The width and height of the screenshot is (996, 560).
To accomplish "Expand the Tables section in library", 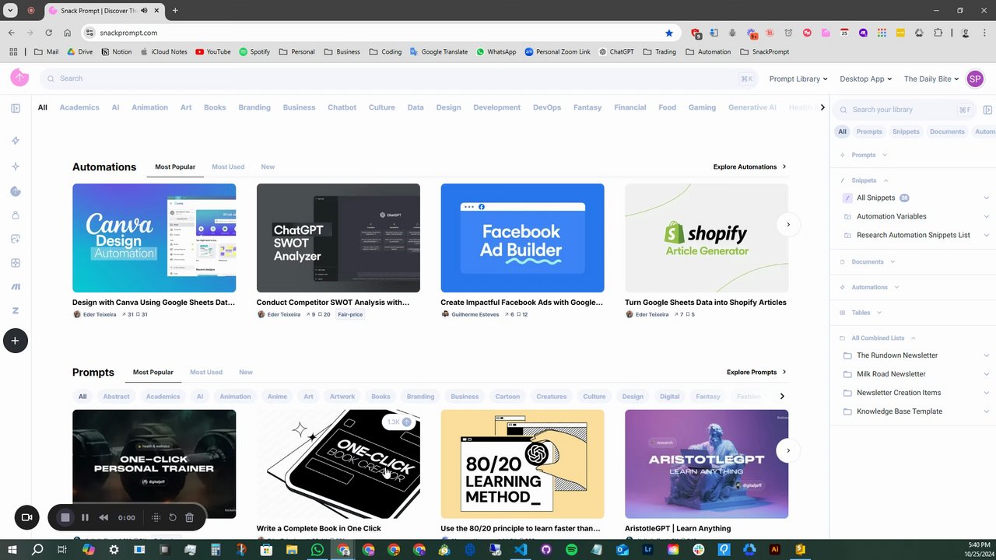I will [879, 313].
